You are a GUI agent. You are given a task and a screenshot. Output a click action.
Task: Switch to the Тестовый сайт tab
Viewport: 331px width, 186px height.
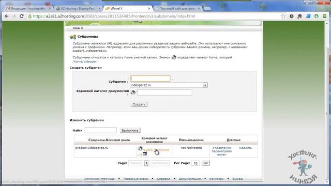(178, 8)
